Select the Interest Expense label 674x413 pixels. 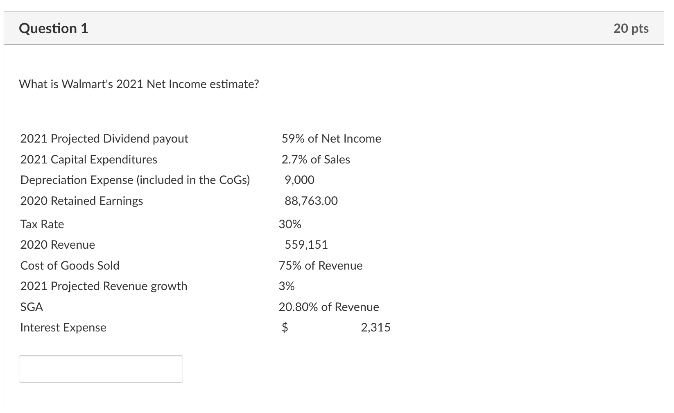(63, 327)
